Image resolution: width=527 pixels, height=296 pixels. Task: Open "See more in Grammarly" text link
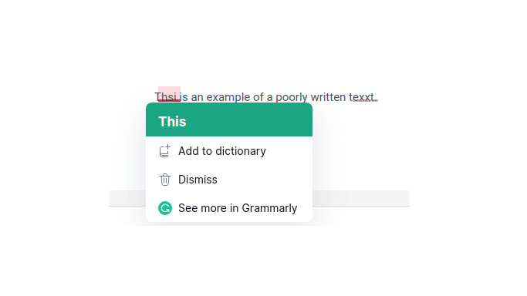tap(238, 208)
